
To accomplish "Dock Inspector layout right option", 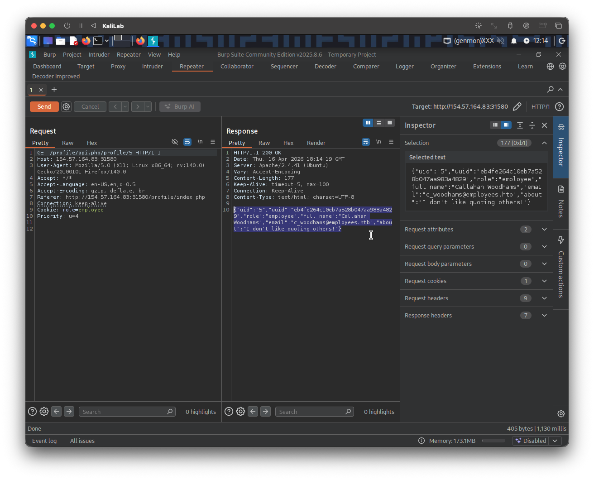I will pos(506,125).
